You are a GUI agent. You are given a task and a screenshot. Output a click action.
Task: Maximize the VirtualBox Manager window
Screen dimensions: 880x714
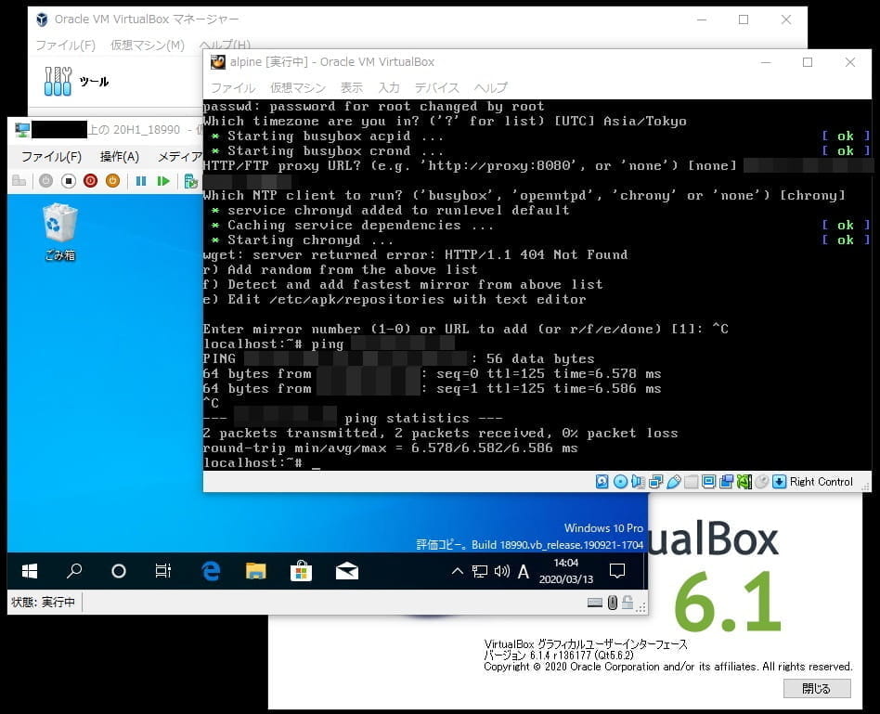pos(744,19)
